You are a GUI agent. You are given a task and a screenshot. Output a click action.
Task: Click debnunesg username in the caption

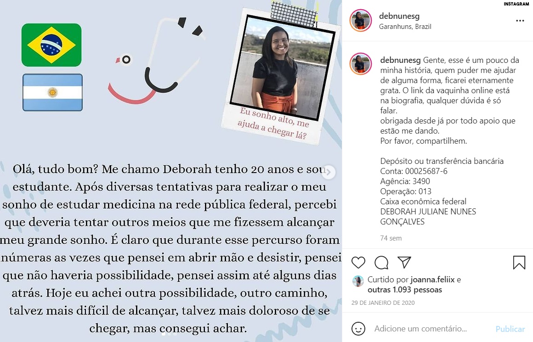tap(400, 60)
